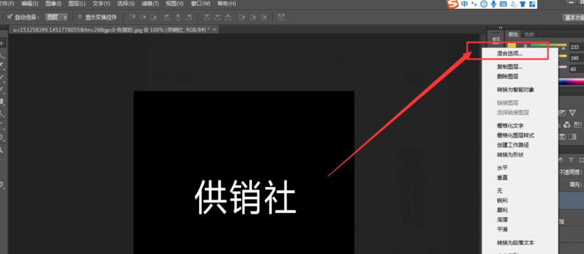The width and height of the screenshot is (584, 254).
Task: Open the 编辑(E) menu
Action: 30,4
